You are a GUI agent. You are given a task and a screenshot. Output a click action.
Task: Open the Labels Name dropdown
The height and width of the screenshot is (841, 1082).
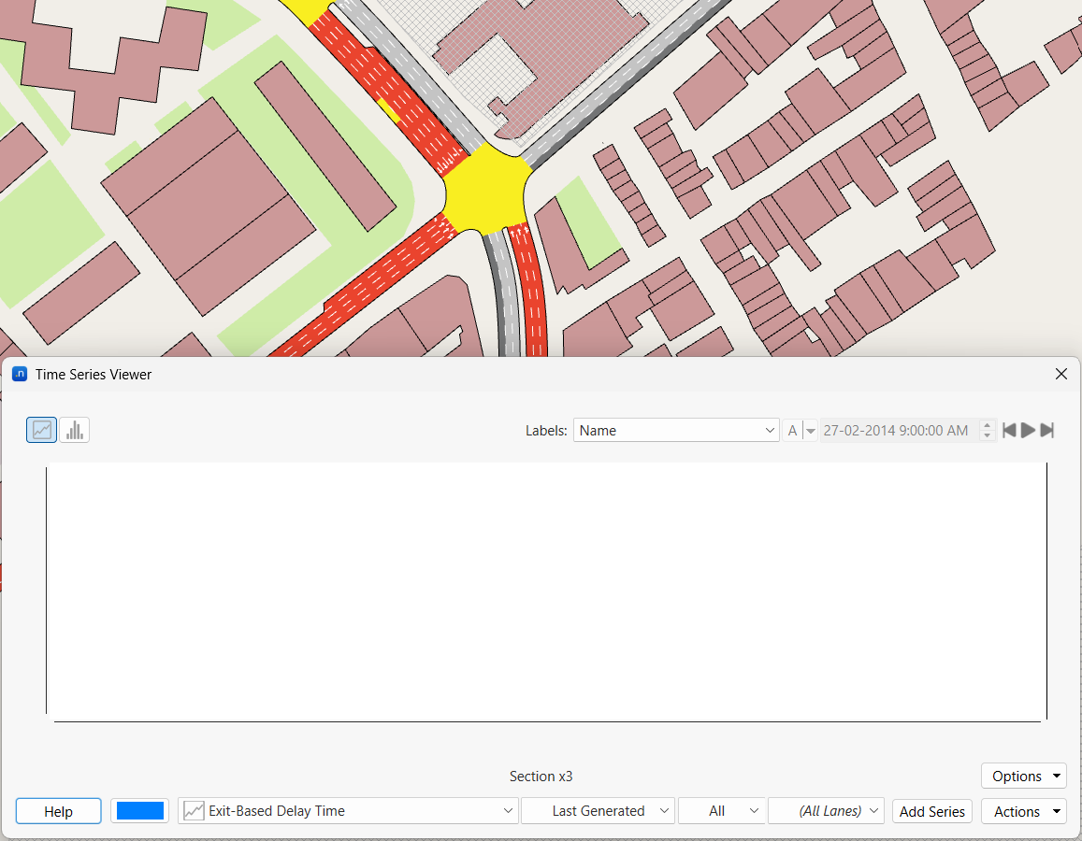tap(676, 431)
